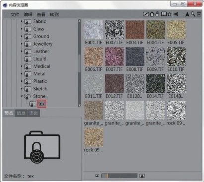Image resolution: width=204 pixels, height=182 pixels.
Task: Select the E002.TIF thumbnail
Action: 114,30
